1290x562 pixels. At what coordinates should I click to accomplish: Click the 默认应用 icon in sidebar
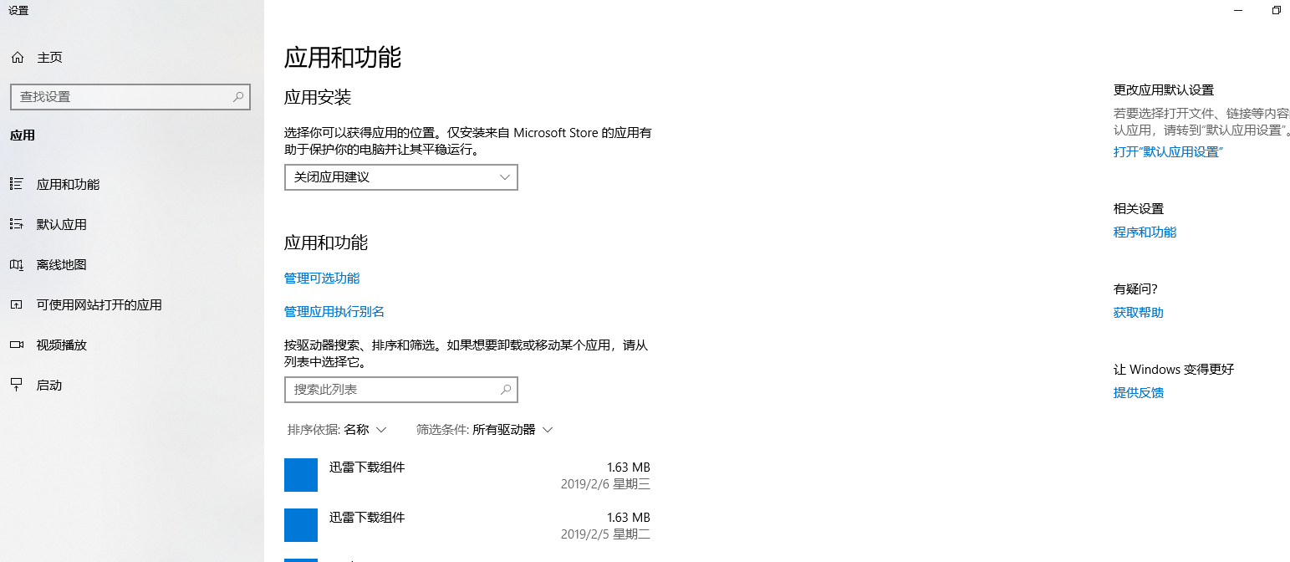16,224
